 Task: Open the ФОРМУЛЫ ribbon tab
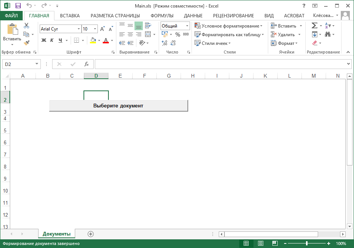click(162, 16)
